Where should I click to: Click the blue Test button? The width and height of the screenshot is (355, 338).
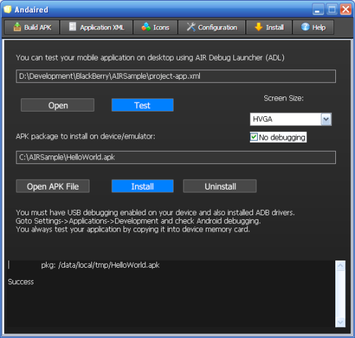[x=143, y=105]
